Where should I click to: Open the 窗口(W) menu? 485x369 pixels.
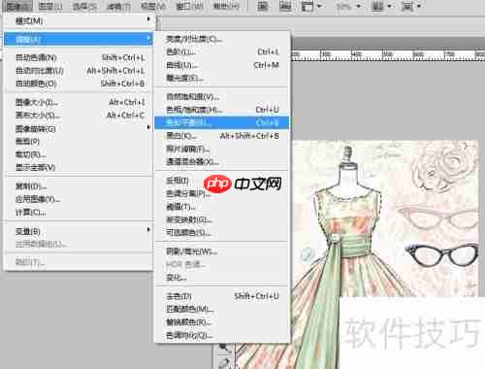click(x=189, y=6)
